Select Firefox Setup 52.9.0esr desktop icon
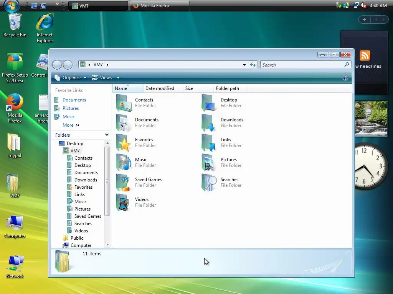The width and height of the screenshot is (393, 294). [15, 68]
